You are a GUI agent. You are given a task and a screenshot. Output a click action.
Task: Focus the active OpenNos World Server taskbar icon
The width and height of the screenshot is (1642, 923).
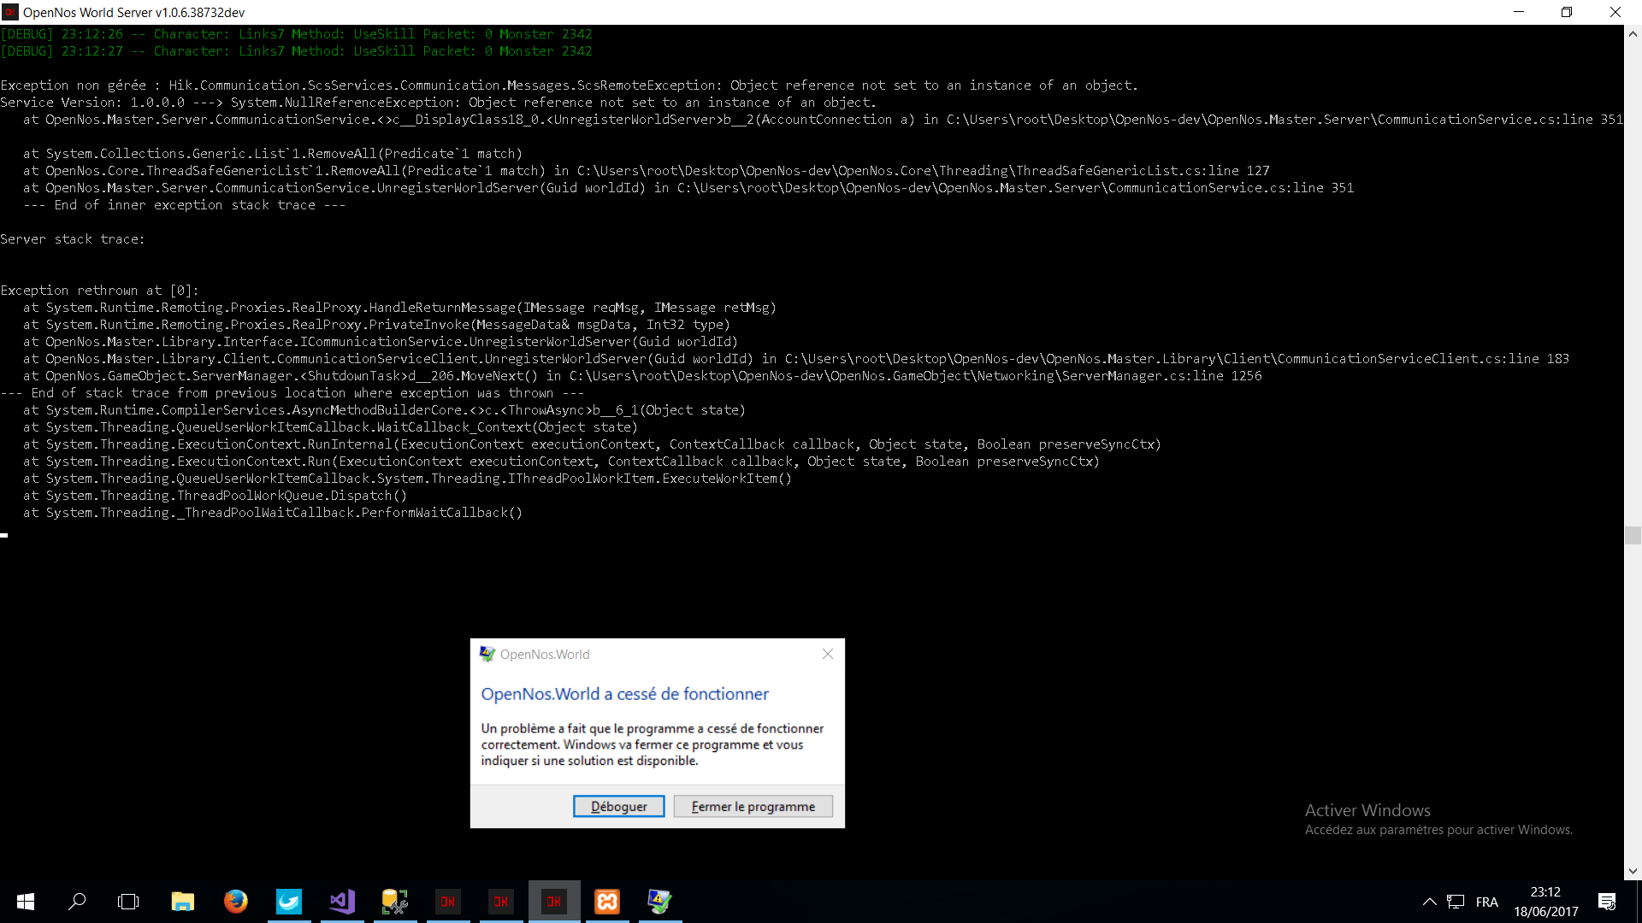554,902
